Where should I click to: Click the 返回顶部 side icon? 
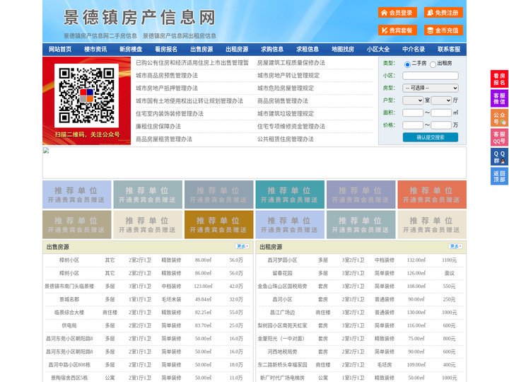499,176
